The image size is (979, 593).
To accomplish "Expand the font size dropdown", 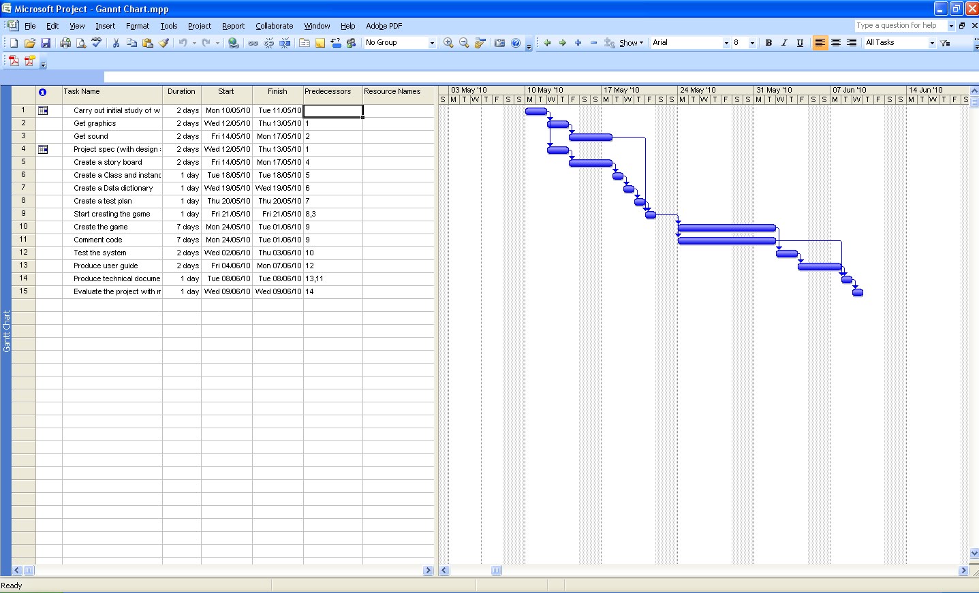I will (752, 42).
